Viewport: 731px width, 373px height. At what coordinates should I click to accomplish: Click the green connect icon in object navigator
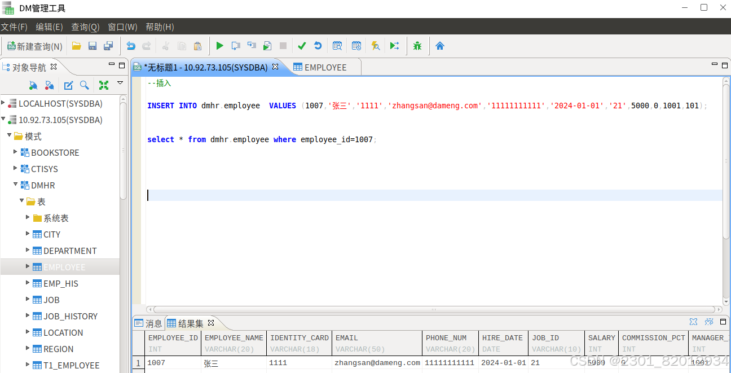tap(33, 85)
